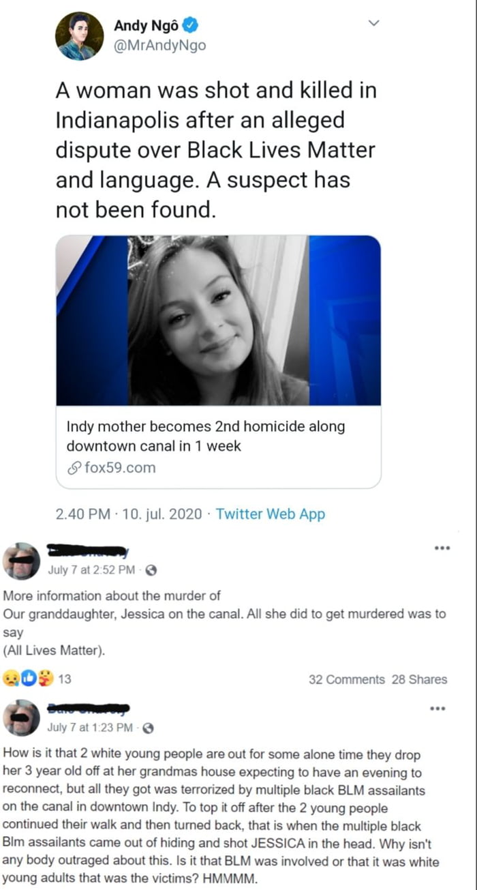477x890 pixels.
Task: Click the blue verified badge beside the tweet author's name
Action: (192, 27)
